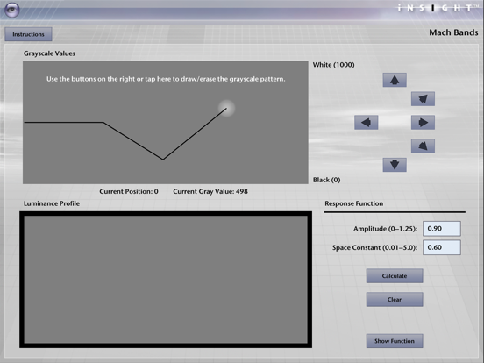This screenshot has height=363, width=484.
Task: Click the Calculate button
Action: (395, 276)
